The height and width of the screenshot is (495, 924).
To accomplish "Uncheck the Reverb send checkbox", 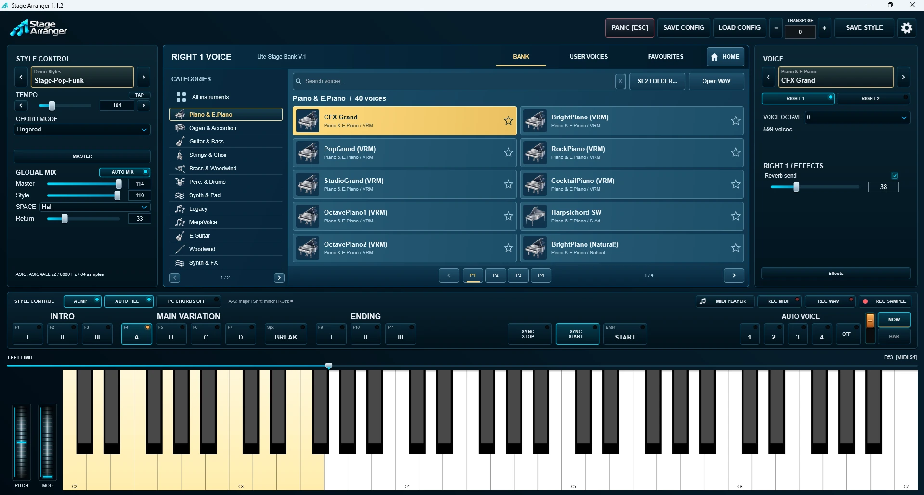I will [895, 176].
